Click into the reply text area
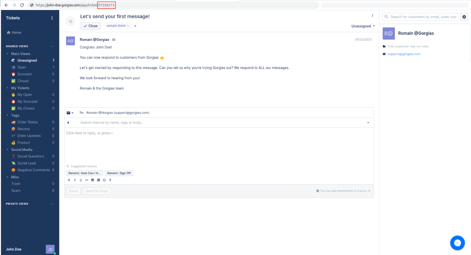This screenshot has width=471, height=255. [219, 145]
